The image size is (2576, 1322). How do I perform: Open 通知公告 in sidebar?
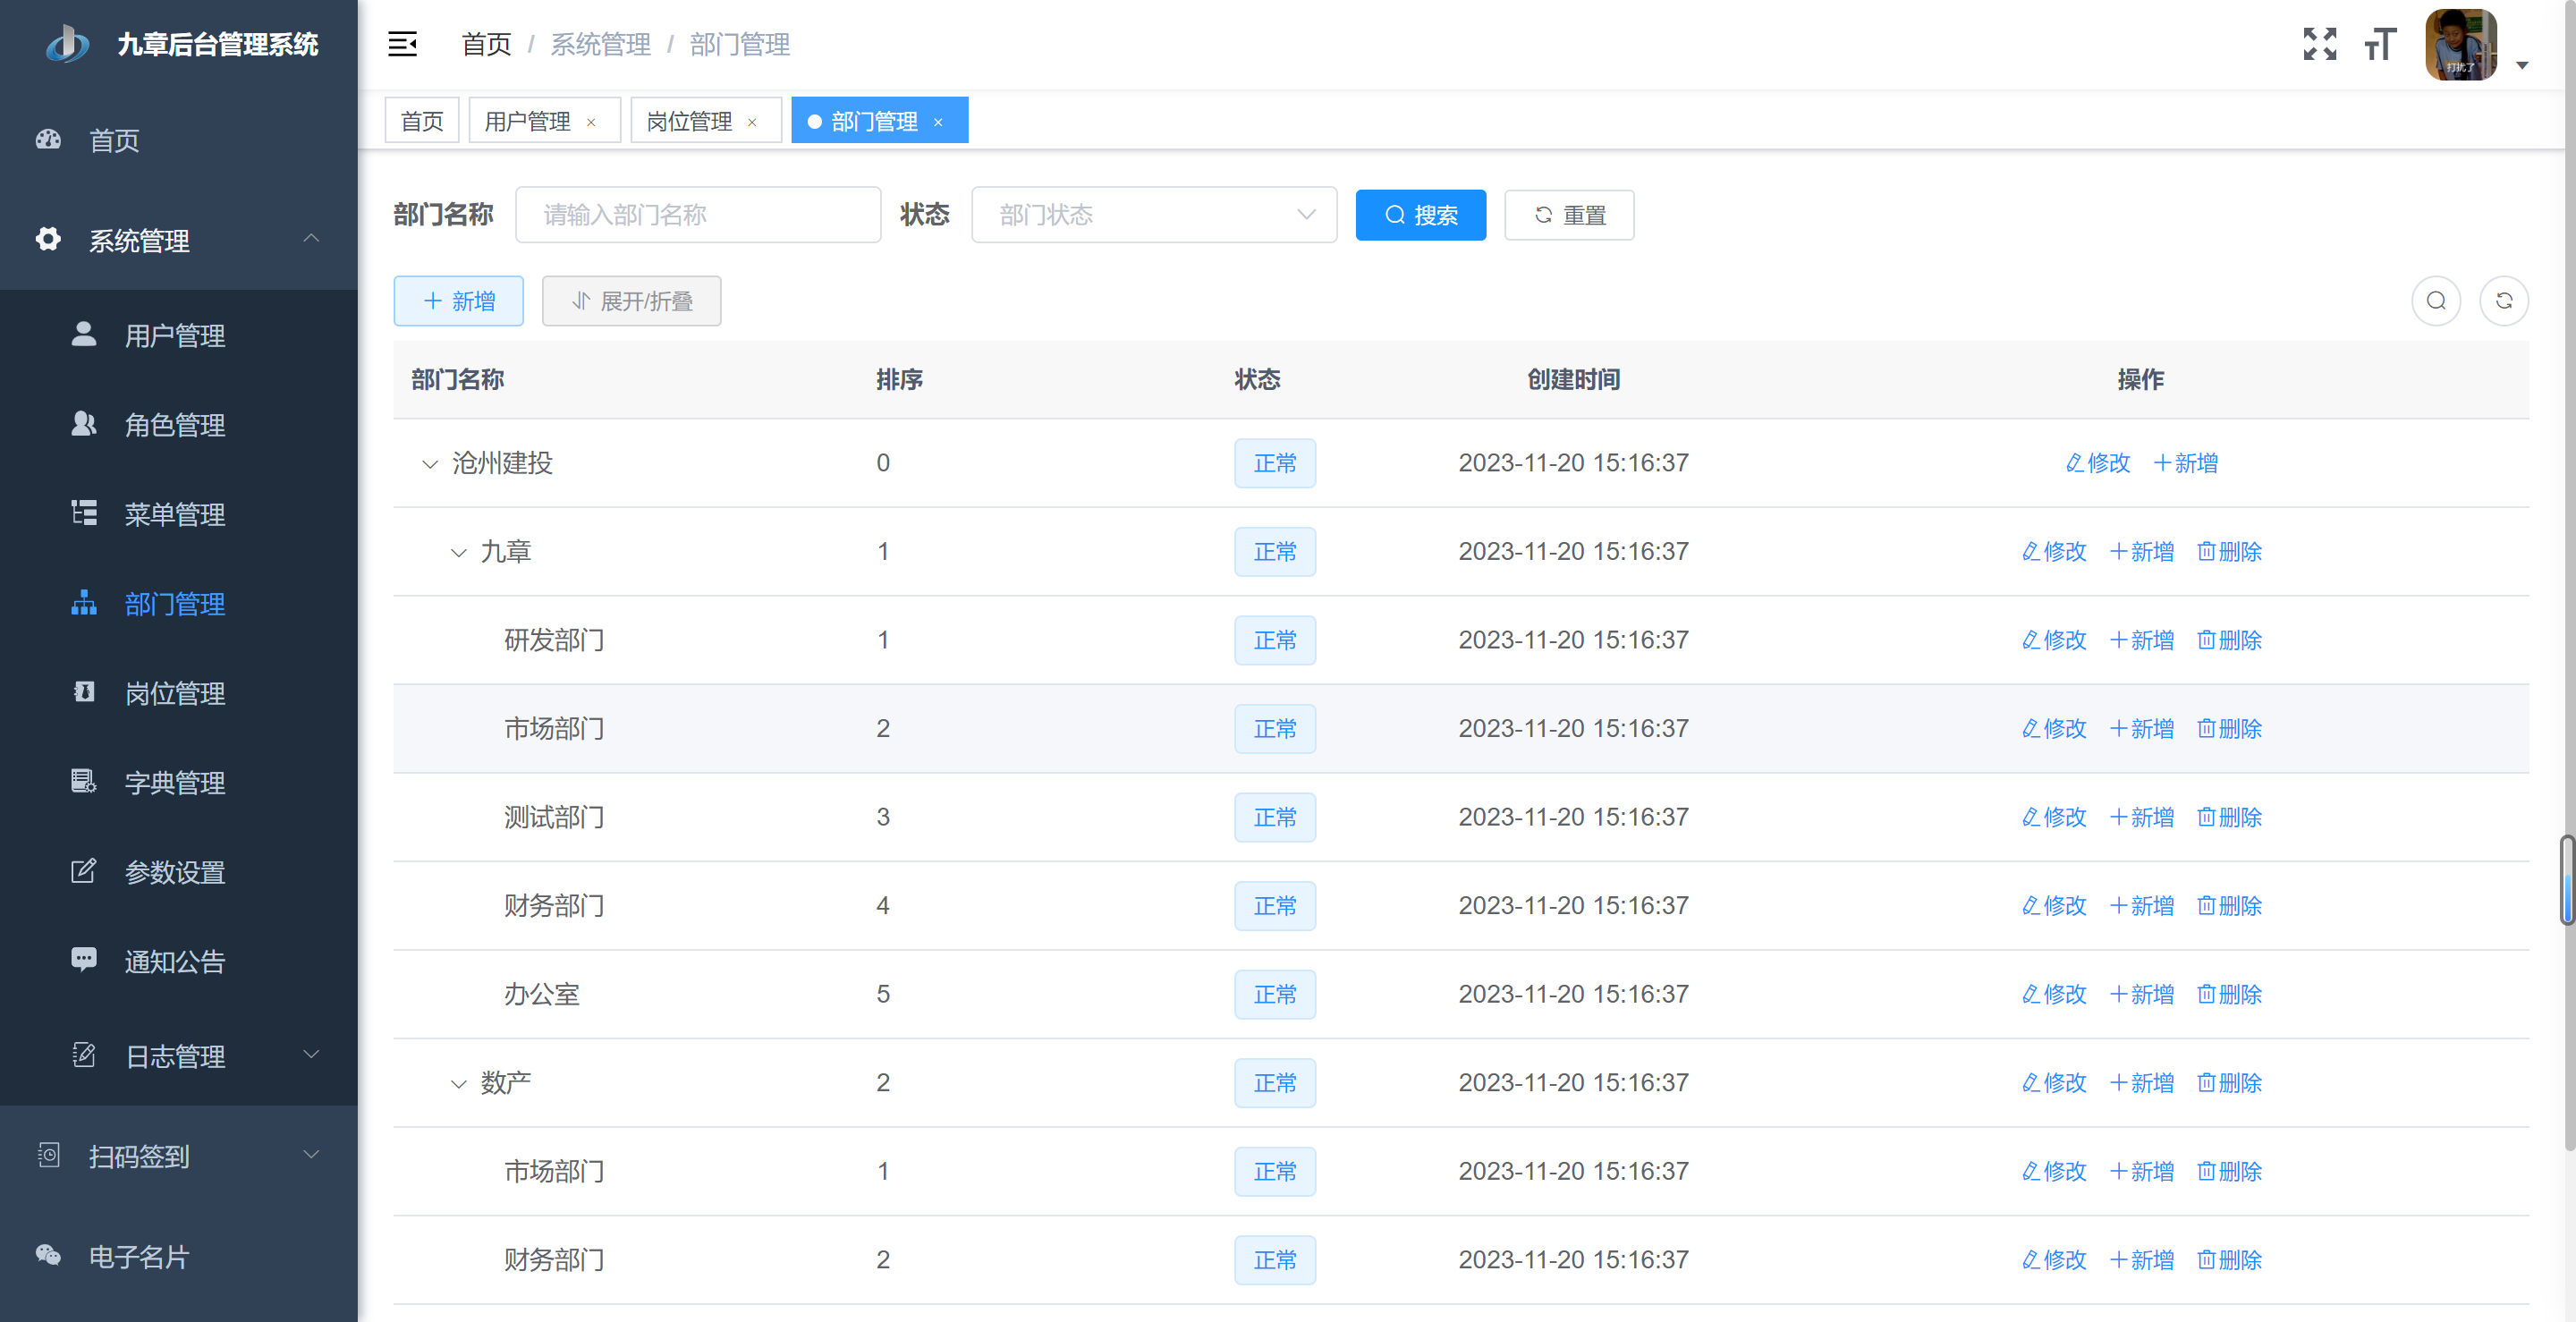[x=174, y=962]
